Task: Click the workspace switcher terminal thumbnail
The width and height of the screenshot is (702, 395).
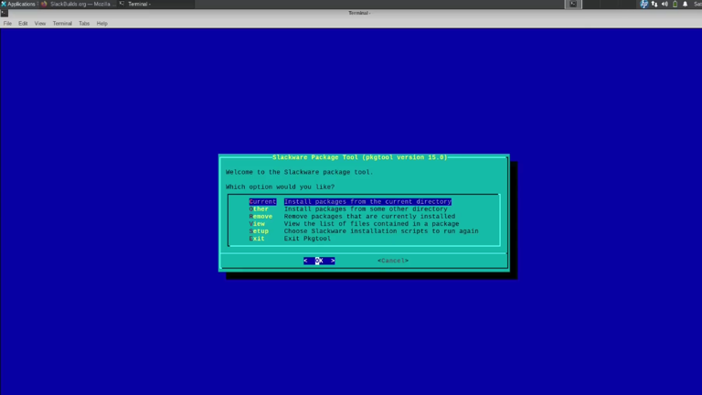Action: [573, 4]
